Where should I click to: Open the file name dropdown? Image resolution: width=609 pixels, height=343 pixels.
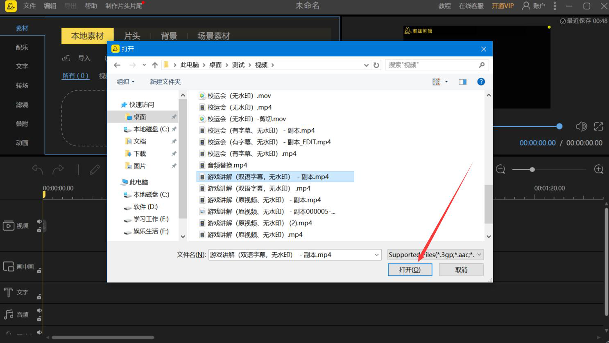click(377, 255)
